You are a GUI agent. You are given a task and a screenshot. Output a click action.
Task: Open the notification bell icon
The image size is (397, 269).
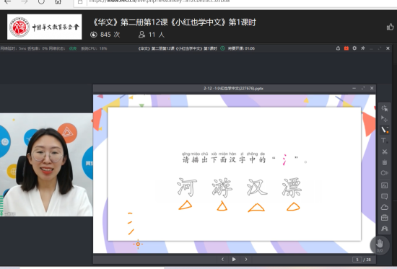pos(338,48)
